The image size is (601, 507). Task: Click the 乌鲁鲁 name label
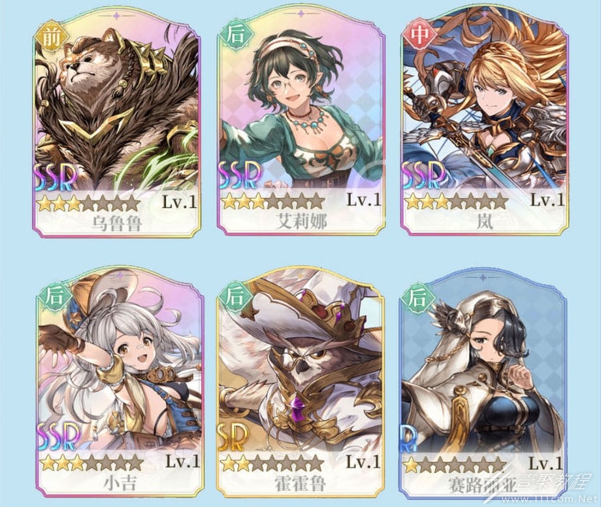pyautogui.click(x=116, y=224)
